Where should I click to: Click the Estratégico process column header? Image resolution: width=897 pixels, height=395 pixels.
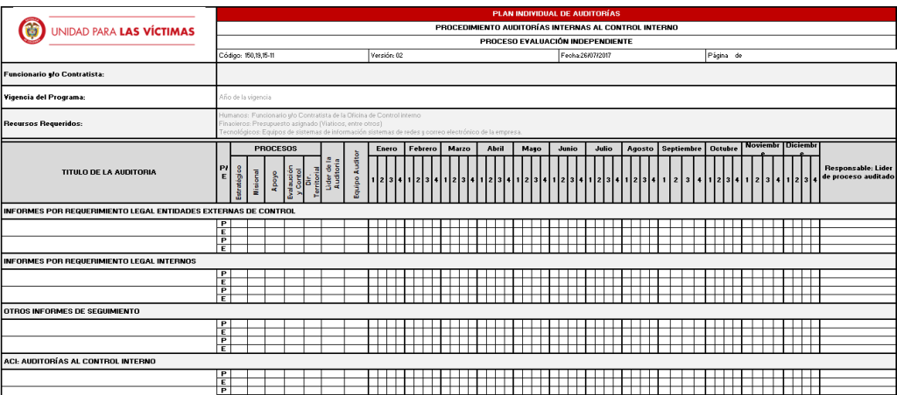click(239, 182)
